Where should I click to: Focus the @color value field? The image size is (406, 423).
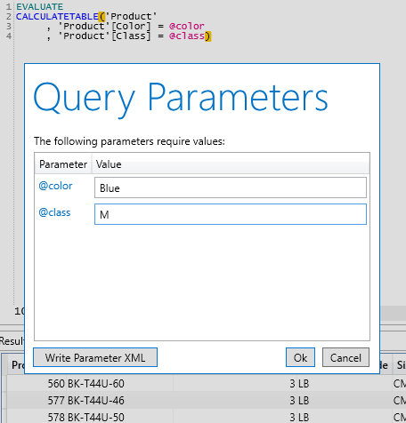click(231, 188)
